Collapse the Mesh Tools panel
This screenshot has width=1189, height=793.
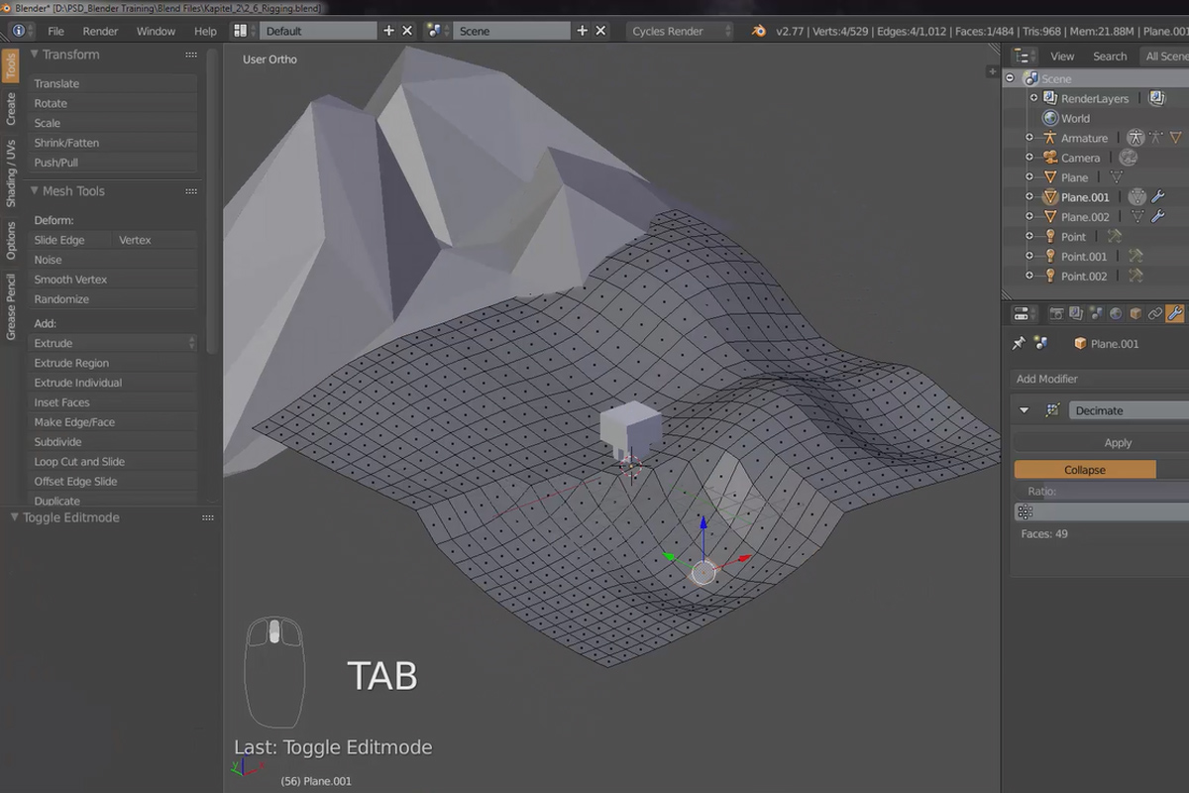click(x=34, y=191)
